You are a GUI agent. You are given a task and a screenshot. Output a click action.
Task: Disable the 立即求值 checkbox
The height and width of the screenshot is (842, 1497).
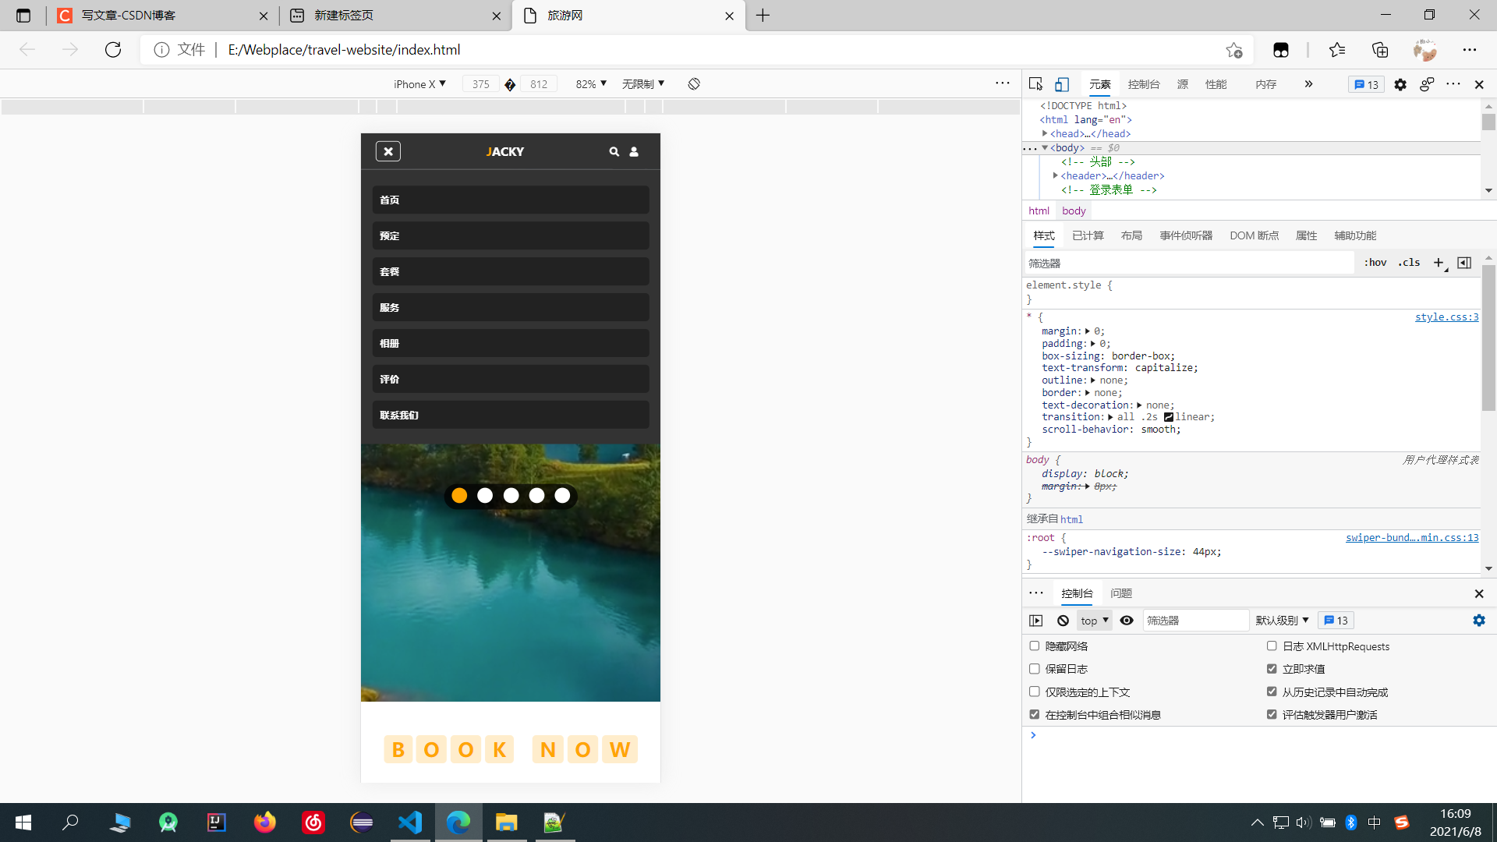1271,668
